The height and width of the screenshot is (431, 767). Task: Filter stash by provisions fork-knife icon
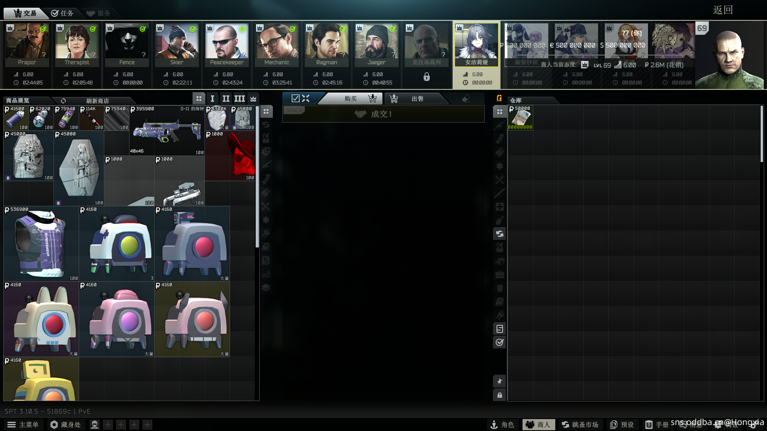(x=499, y=180)
